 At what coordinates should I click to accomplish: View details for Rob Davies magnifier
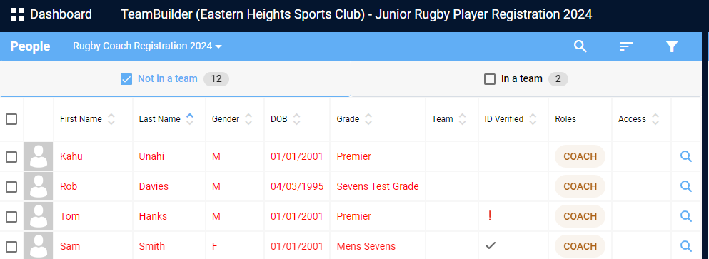(x=686, y=186)
